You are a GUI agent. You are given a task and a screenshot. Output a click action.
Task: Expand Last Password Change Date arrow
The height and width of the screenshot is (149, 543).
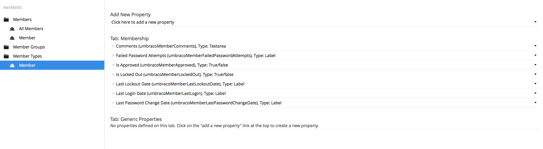pos(535,103)
